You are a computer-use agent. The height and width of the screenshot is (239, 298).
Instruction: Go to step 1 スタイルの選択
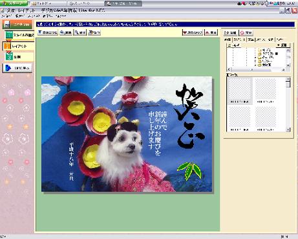[x=19, y=35]
